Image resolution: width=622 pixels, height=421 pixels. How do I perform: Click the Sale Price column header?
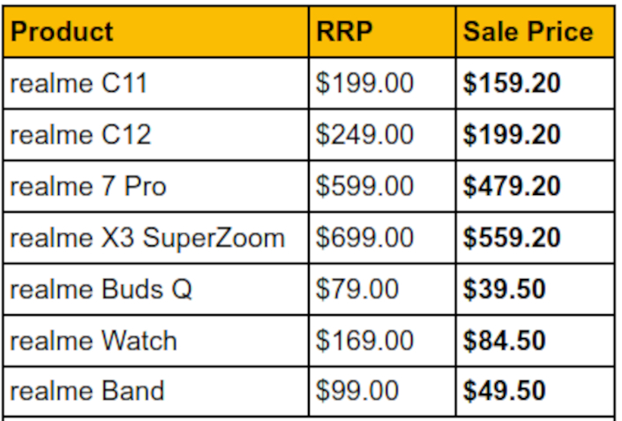pos(528,32)
